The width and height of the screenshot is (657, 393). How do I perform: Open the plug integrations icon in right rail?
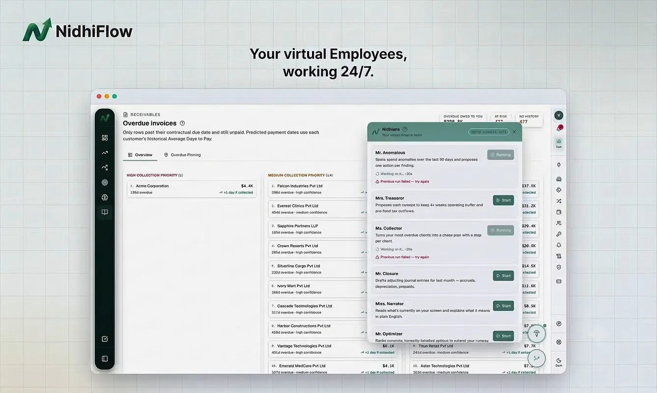pyautogui.click(x=559, y=165)
